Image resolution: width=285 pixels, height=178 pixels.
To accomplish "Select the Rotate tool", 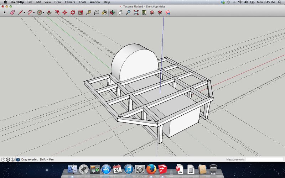I will click(x=73, y=12).
